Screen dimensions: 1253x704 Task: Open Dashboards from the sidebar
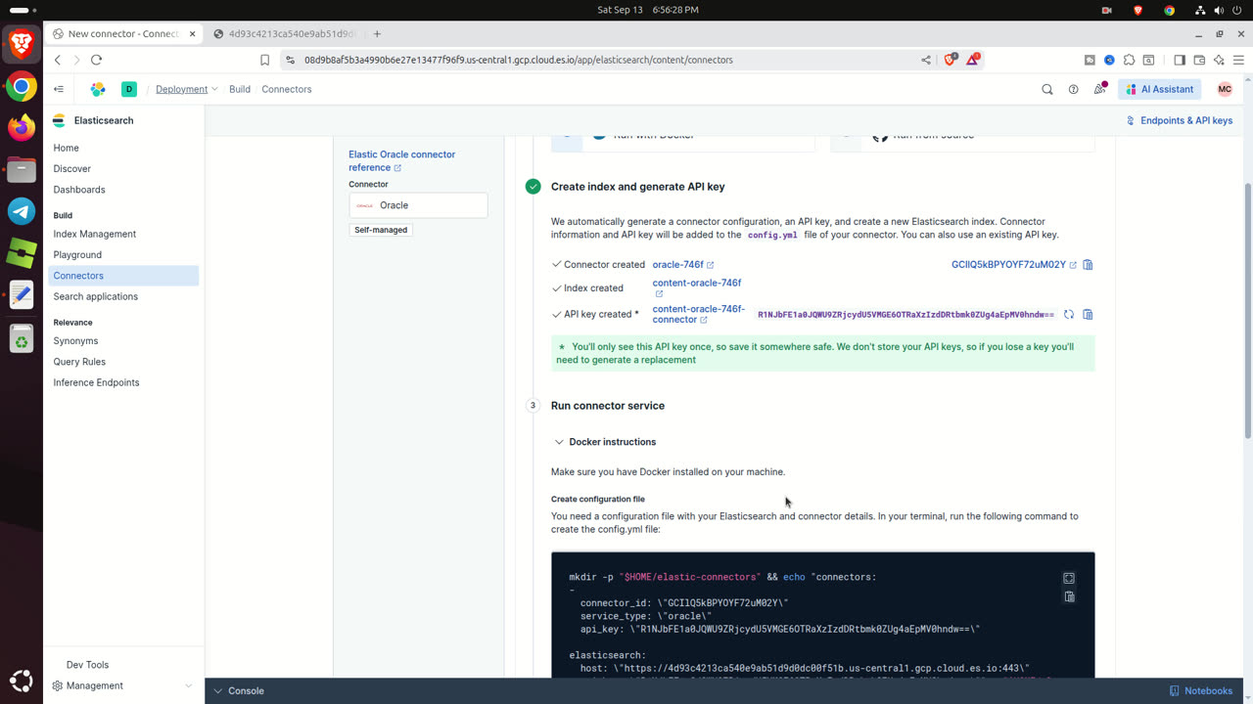(x=79, y=190)
